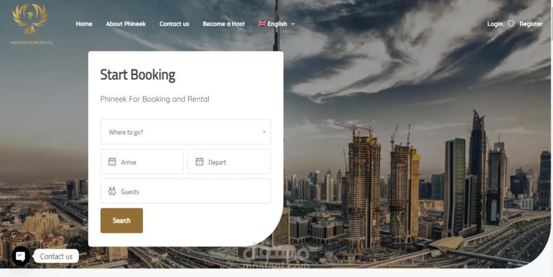Click the Register link
The width and height of the screenshot is (553, 277).
point(531,24)
